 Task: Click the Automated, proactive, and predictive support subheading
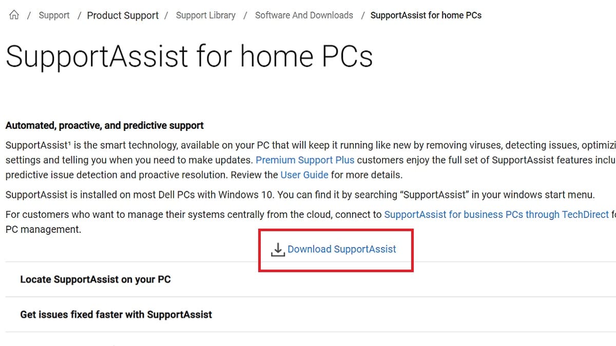point(104,126)
